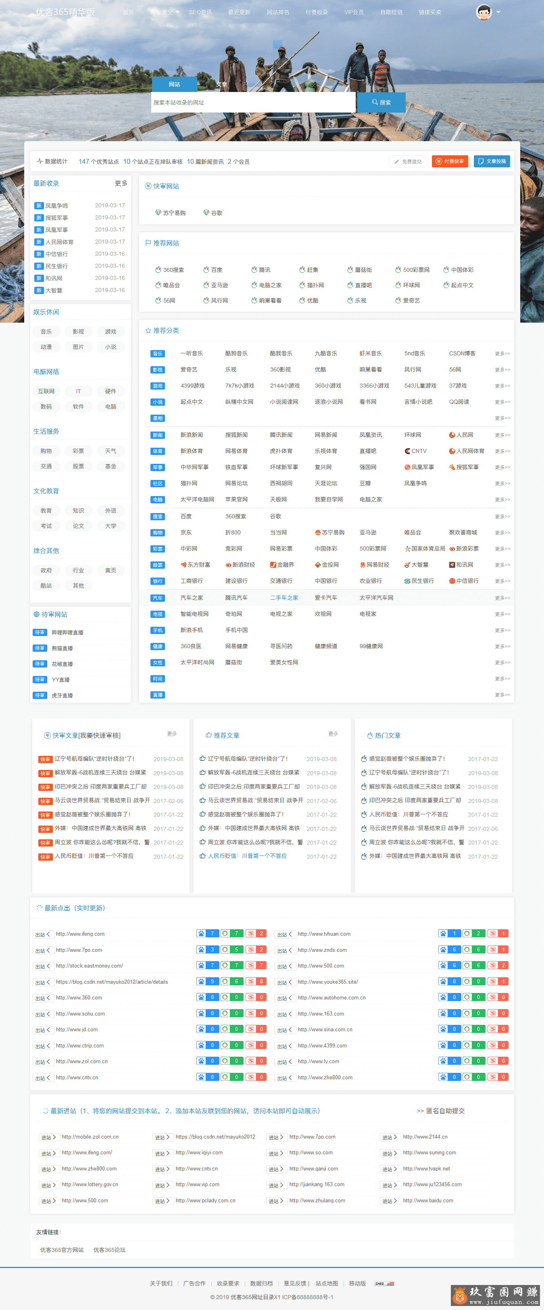Click the diamond icon beside 谷歌

pyautogui.click(x=206, y=213)
